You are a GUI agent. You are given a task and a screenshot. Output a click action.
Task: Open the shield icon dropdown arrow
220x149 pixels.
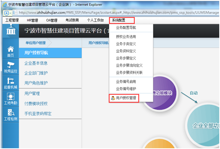[10, 14]
